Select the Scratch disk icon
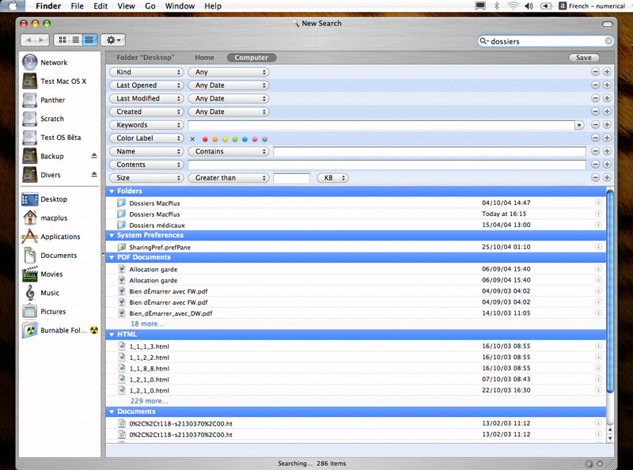 click(x=30, y=119)
